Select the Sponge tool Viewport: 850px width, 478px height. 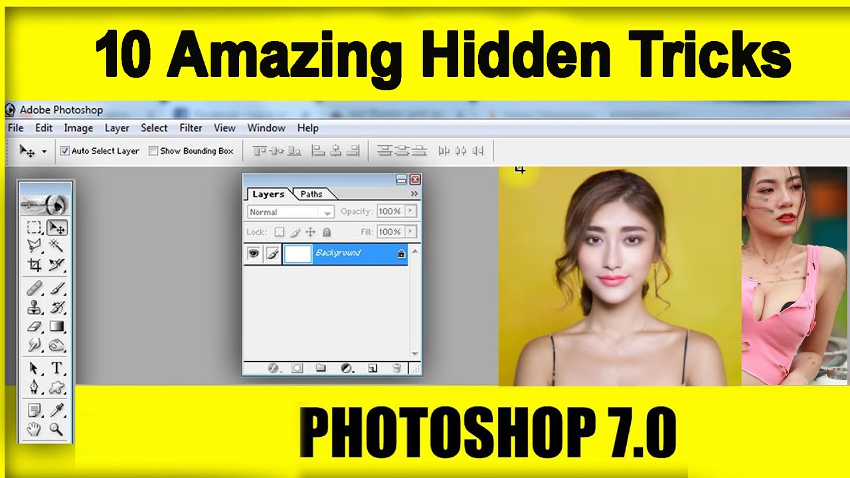(x=57, y=345)
